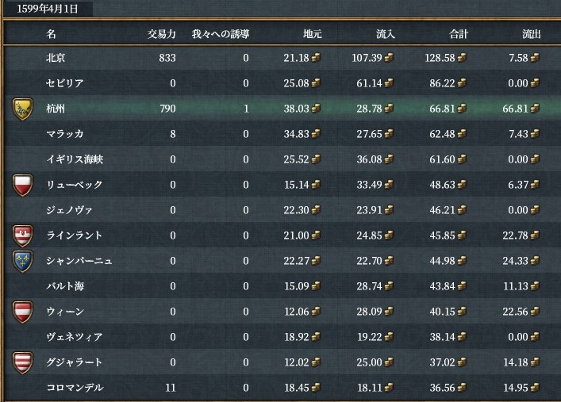Select the マラッカ row name

[65, 134]
